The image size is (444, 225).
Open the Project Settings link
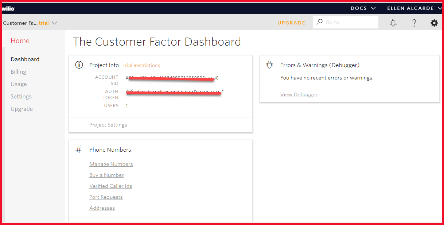[108, 125]
